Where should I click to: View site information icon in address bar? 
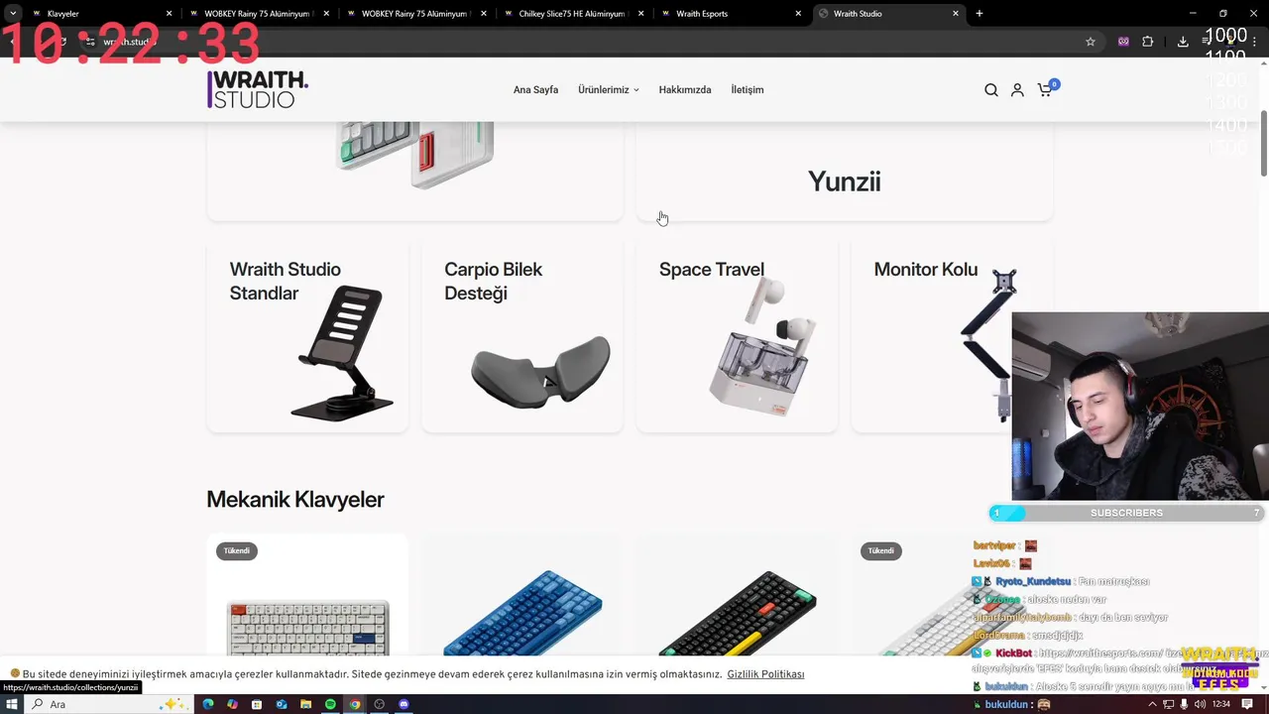[90, 42]
